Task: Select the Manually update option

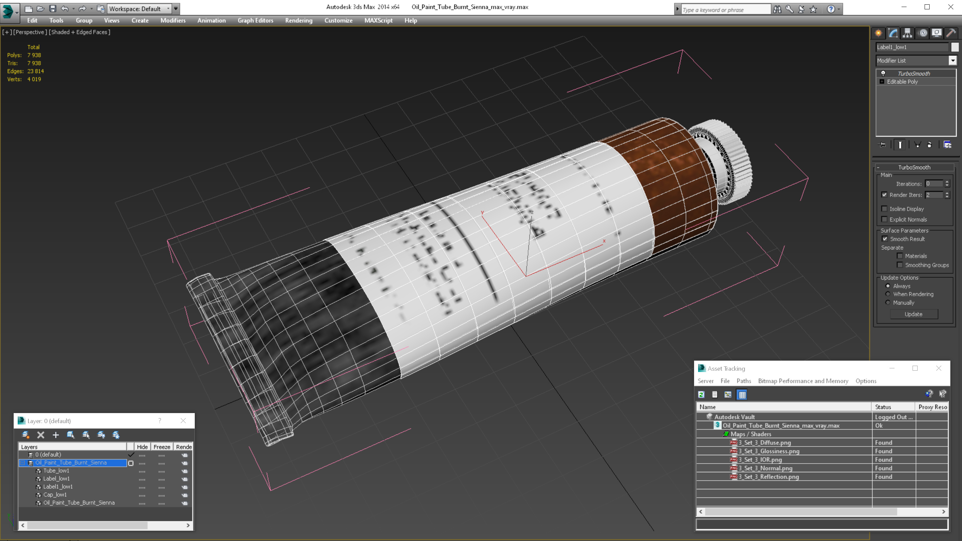Action: 888,303
